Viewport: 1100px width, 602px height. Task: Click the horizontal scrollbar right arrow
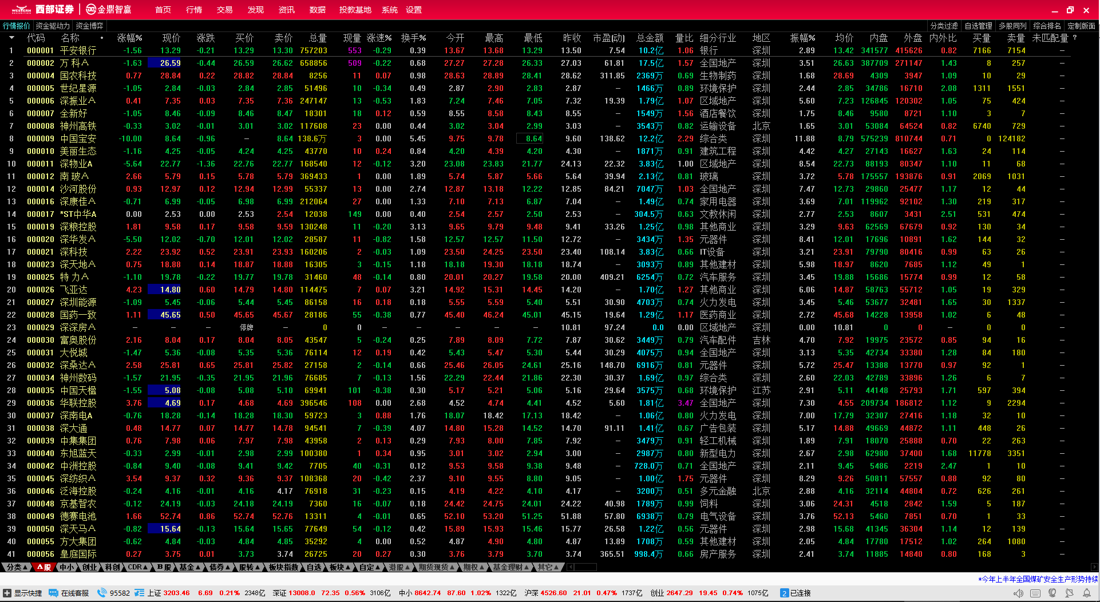click(1094, 567)
